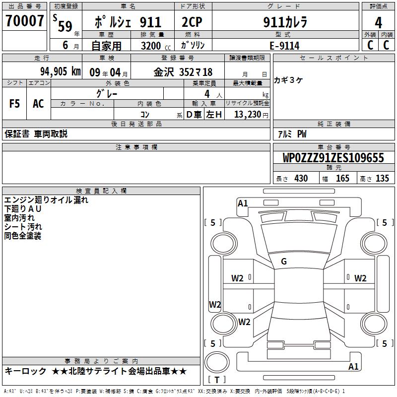Screen dimensions: 397x397
Task: Click inspector note 同色全塗装
Action: pos(22,236)
